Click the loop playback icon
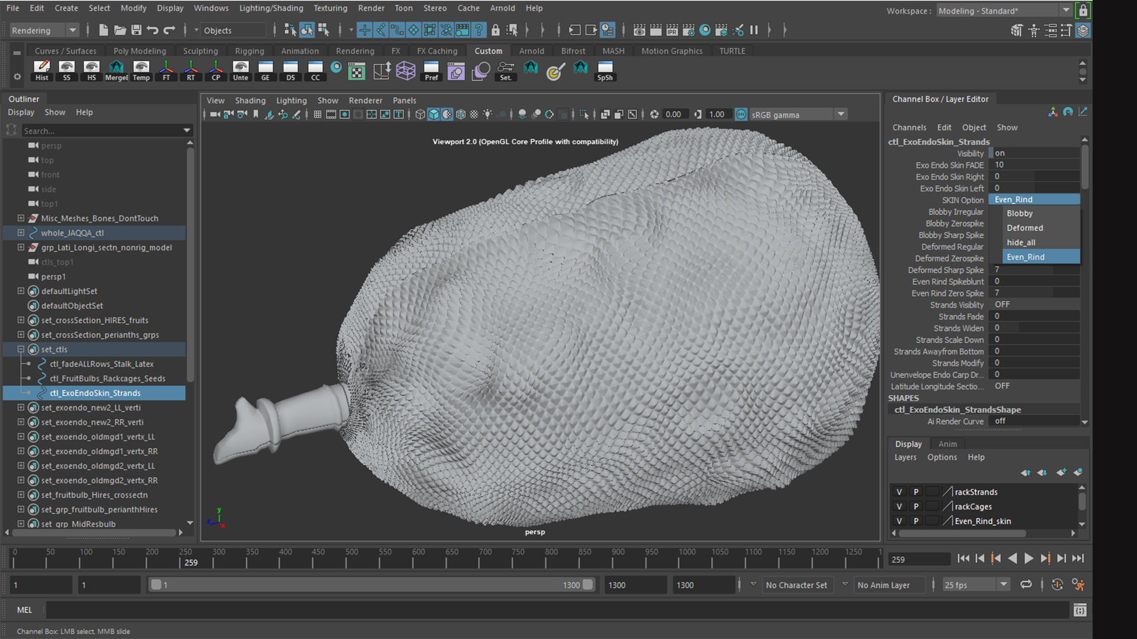This screenshot has width=1137, height=639. pos(1026,585)
